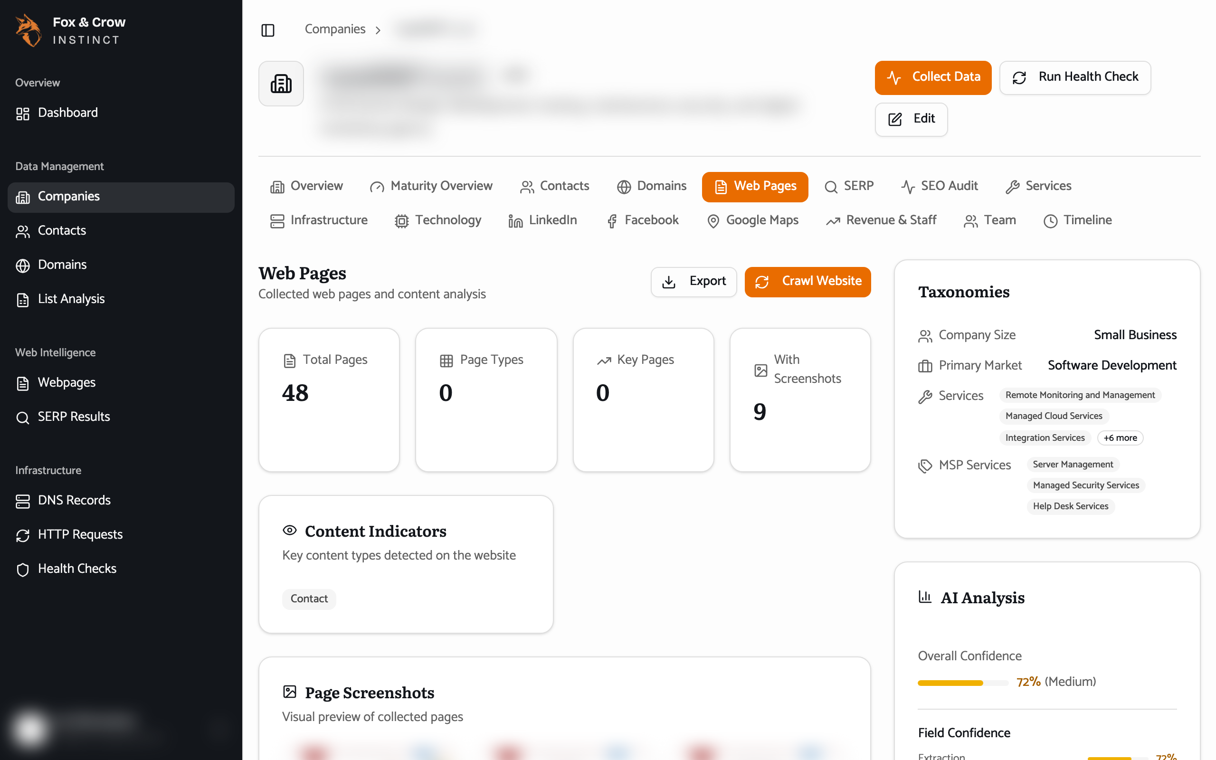The image size is (1216, 760).
Task: Go to Domains in the sidebar
Action: pyautogui.click(x=121, y=265)
